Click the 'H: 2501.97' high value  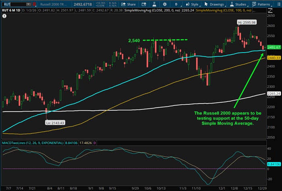65,10
